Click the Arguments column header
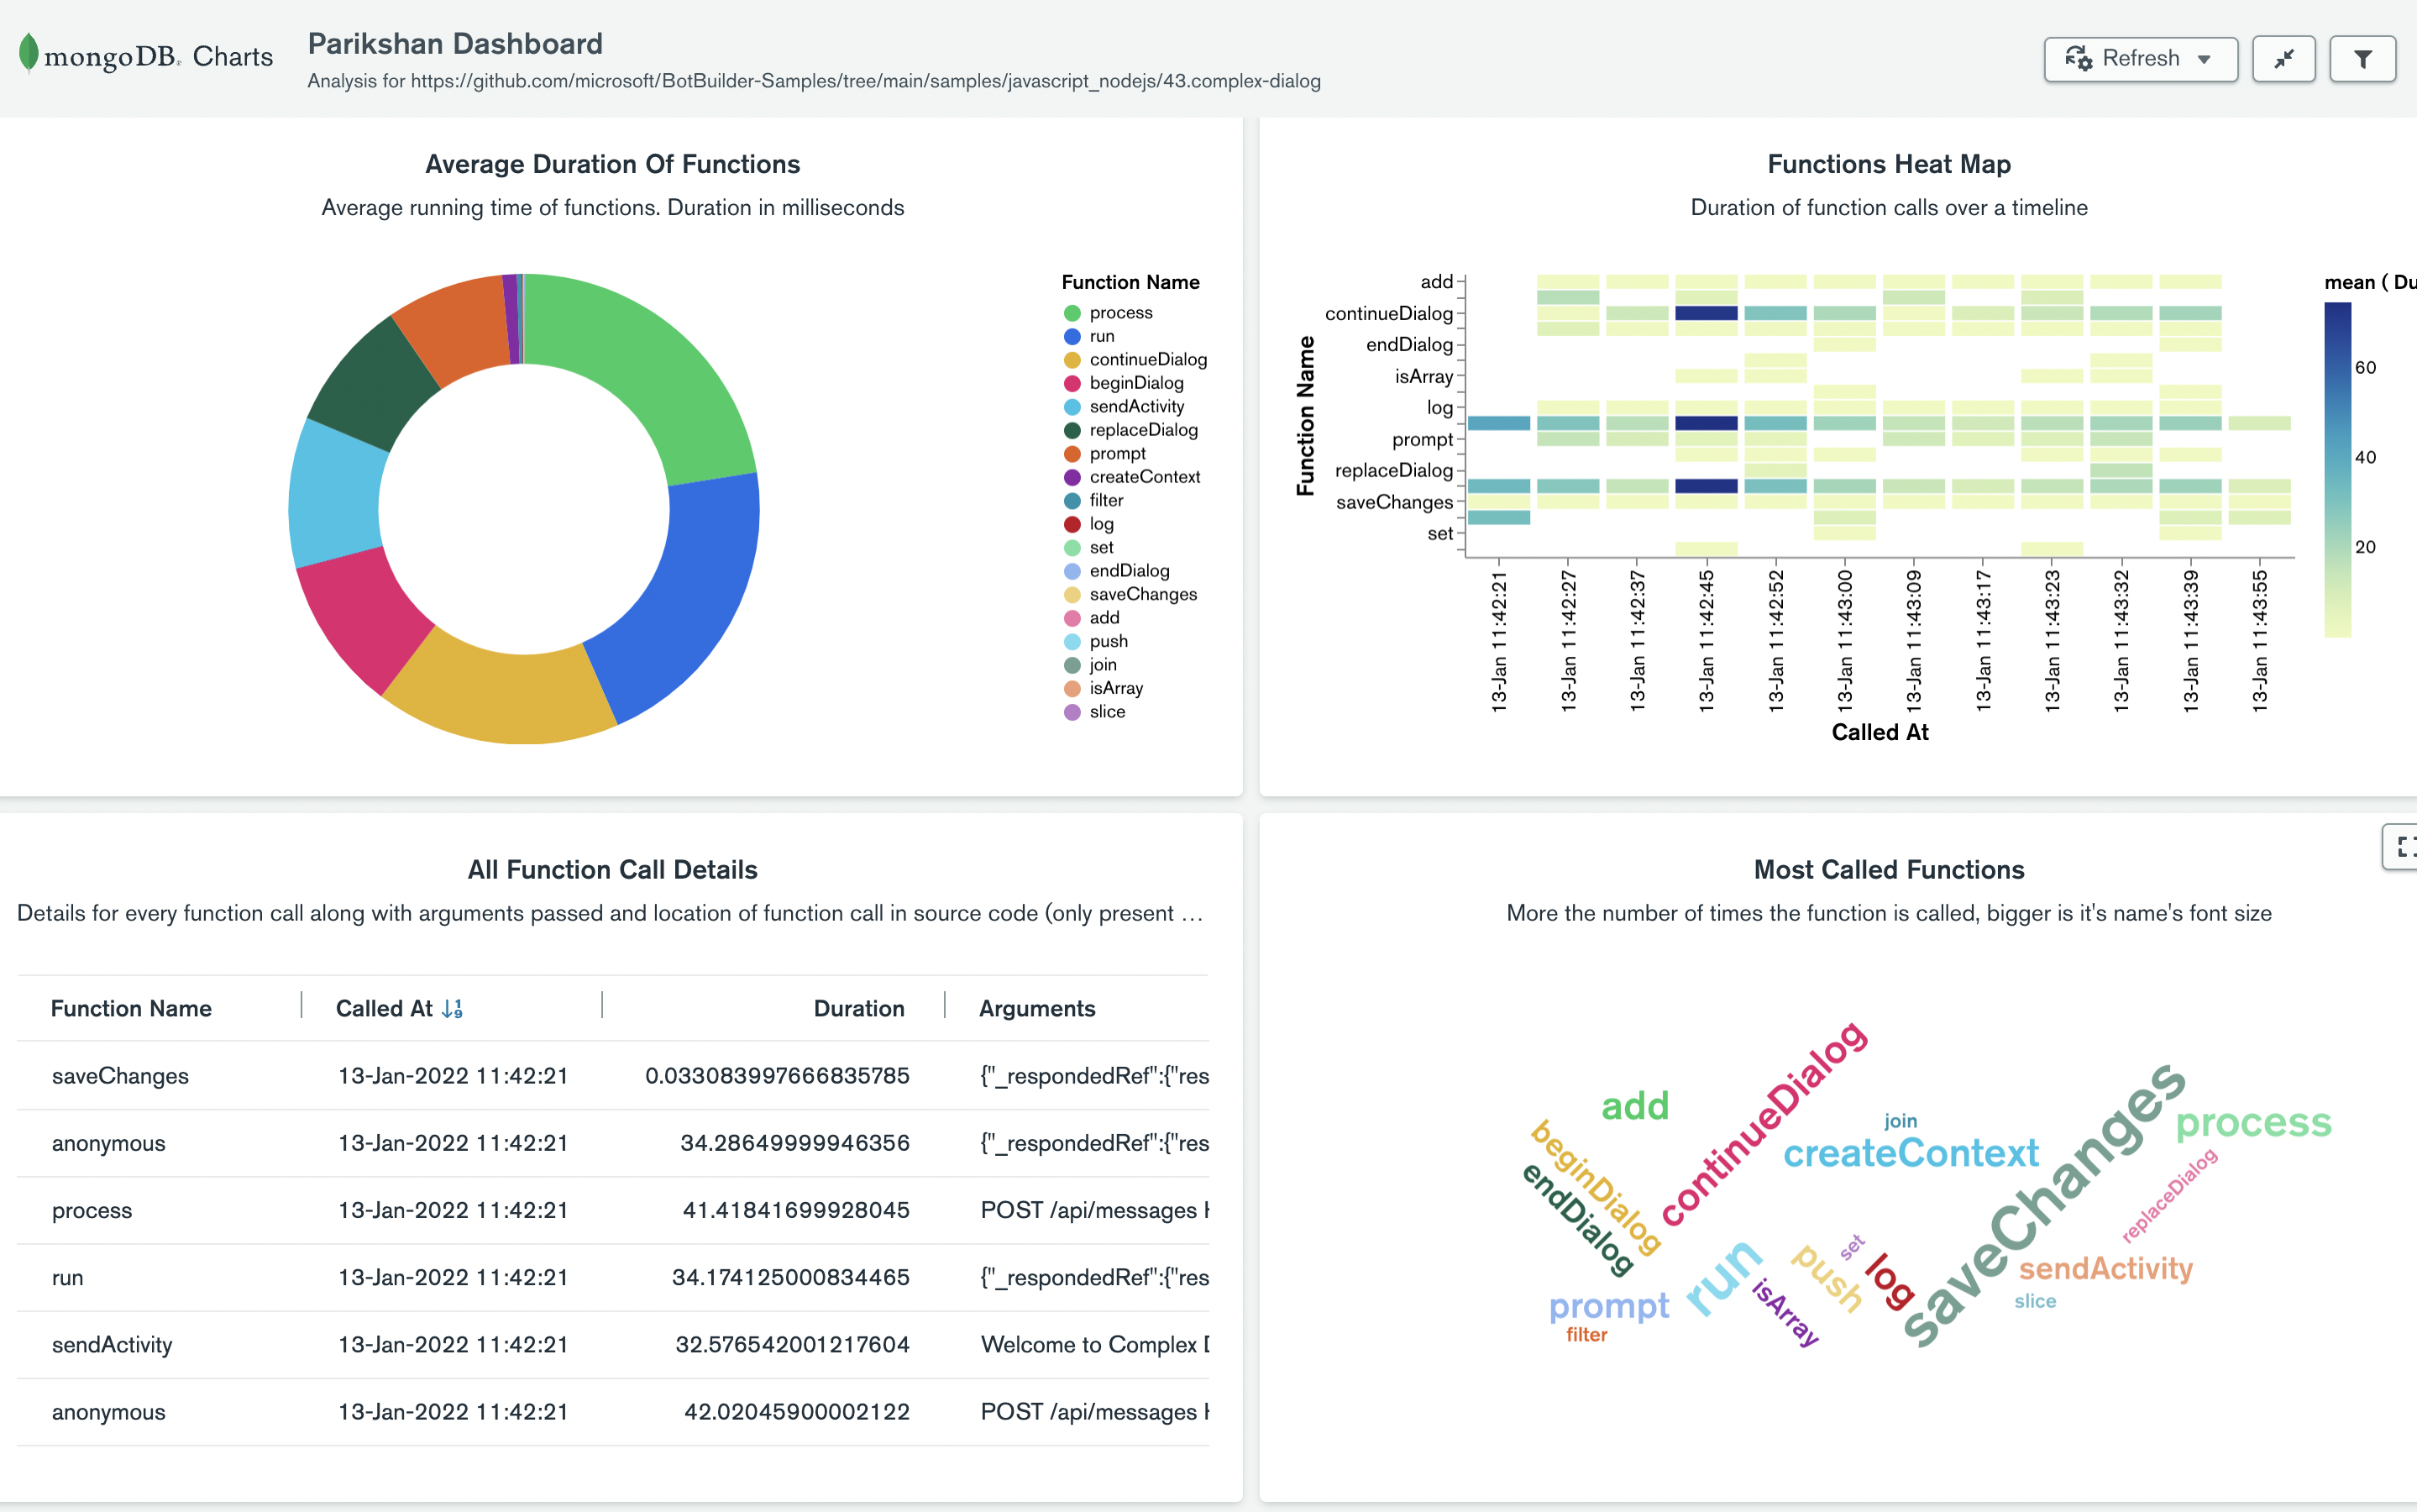This screenshot has height=1512, width=2417. (1036, 1008)
